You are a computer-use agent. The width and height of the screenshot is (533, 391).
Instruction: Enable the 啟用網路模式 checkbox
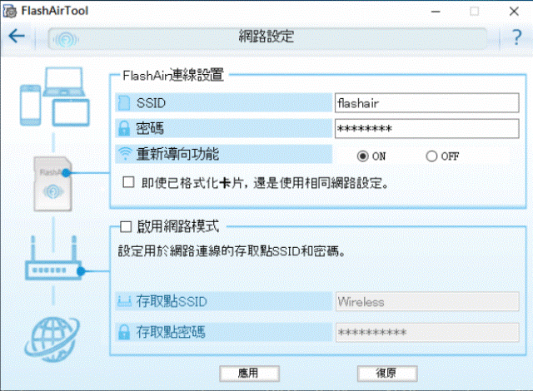click(x=126, y=226)
